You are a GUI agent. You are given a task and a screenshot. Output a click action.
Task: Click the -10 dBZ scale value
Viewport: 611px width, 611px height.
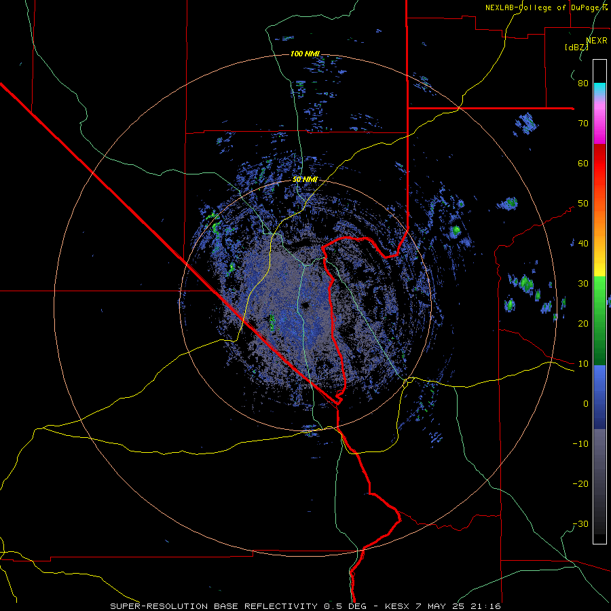coord(580,444)
